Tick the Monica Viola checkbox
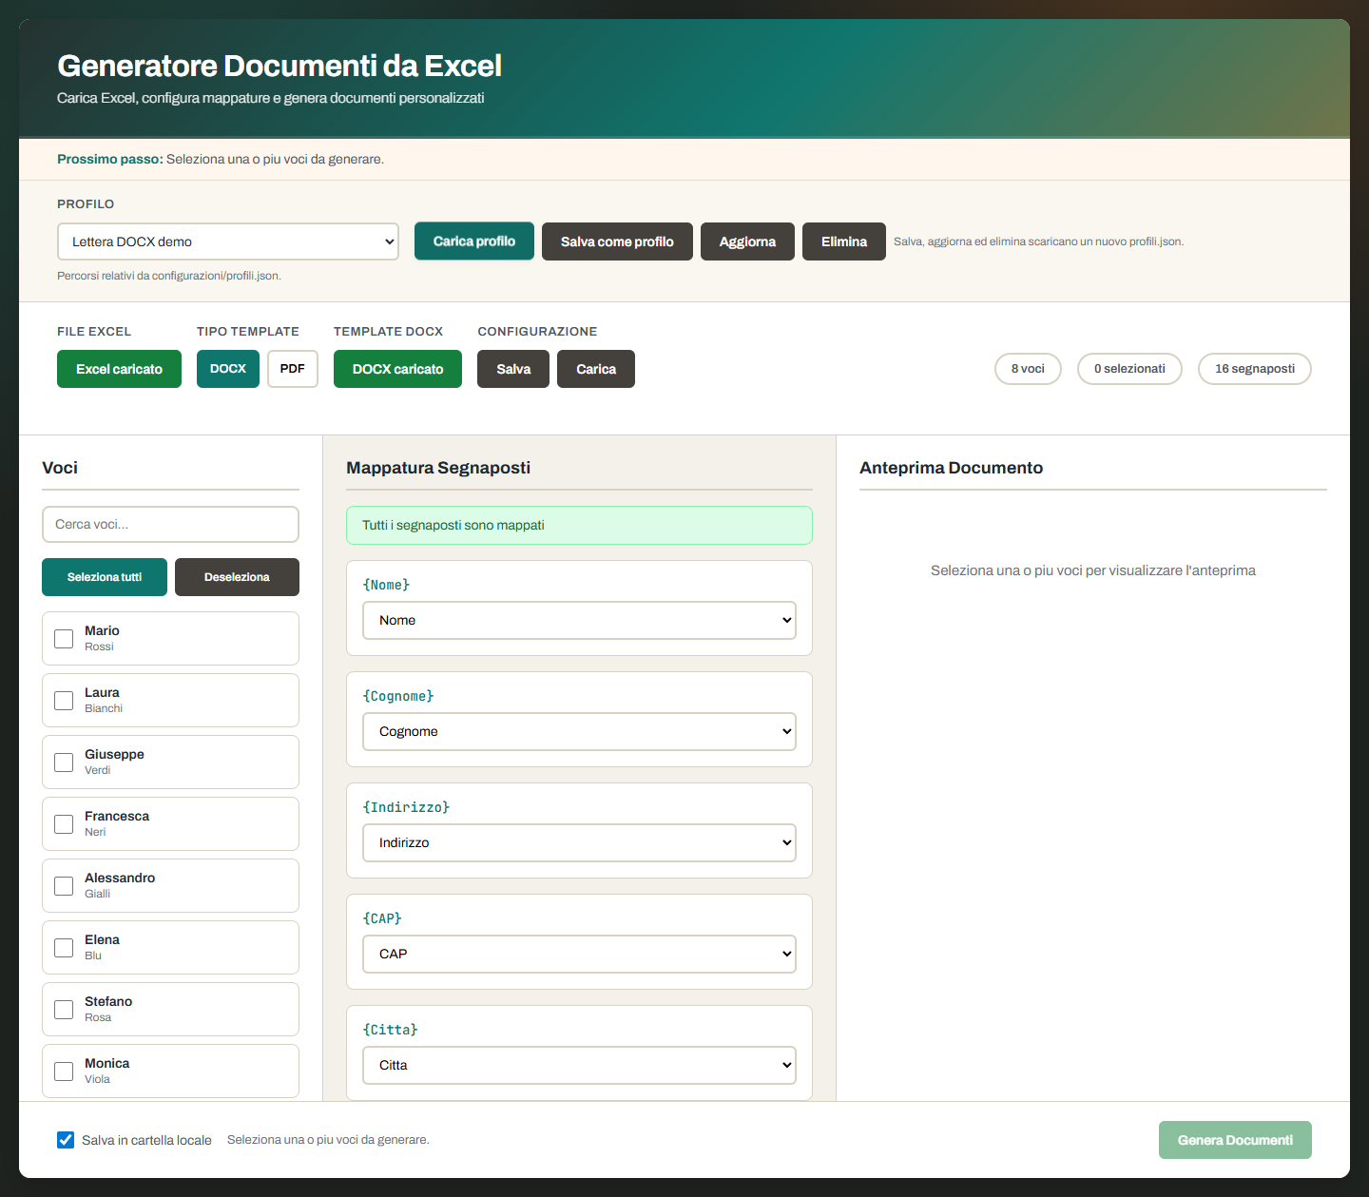1369x1197 pixels. [64, 1072]
